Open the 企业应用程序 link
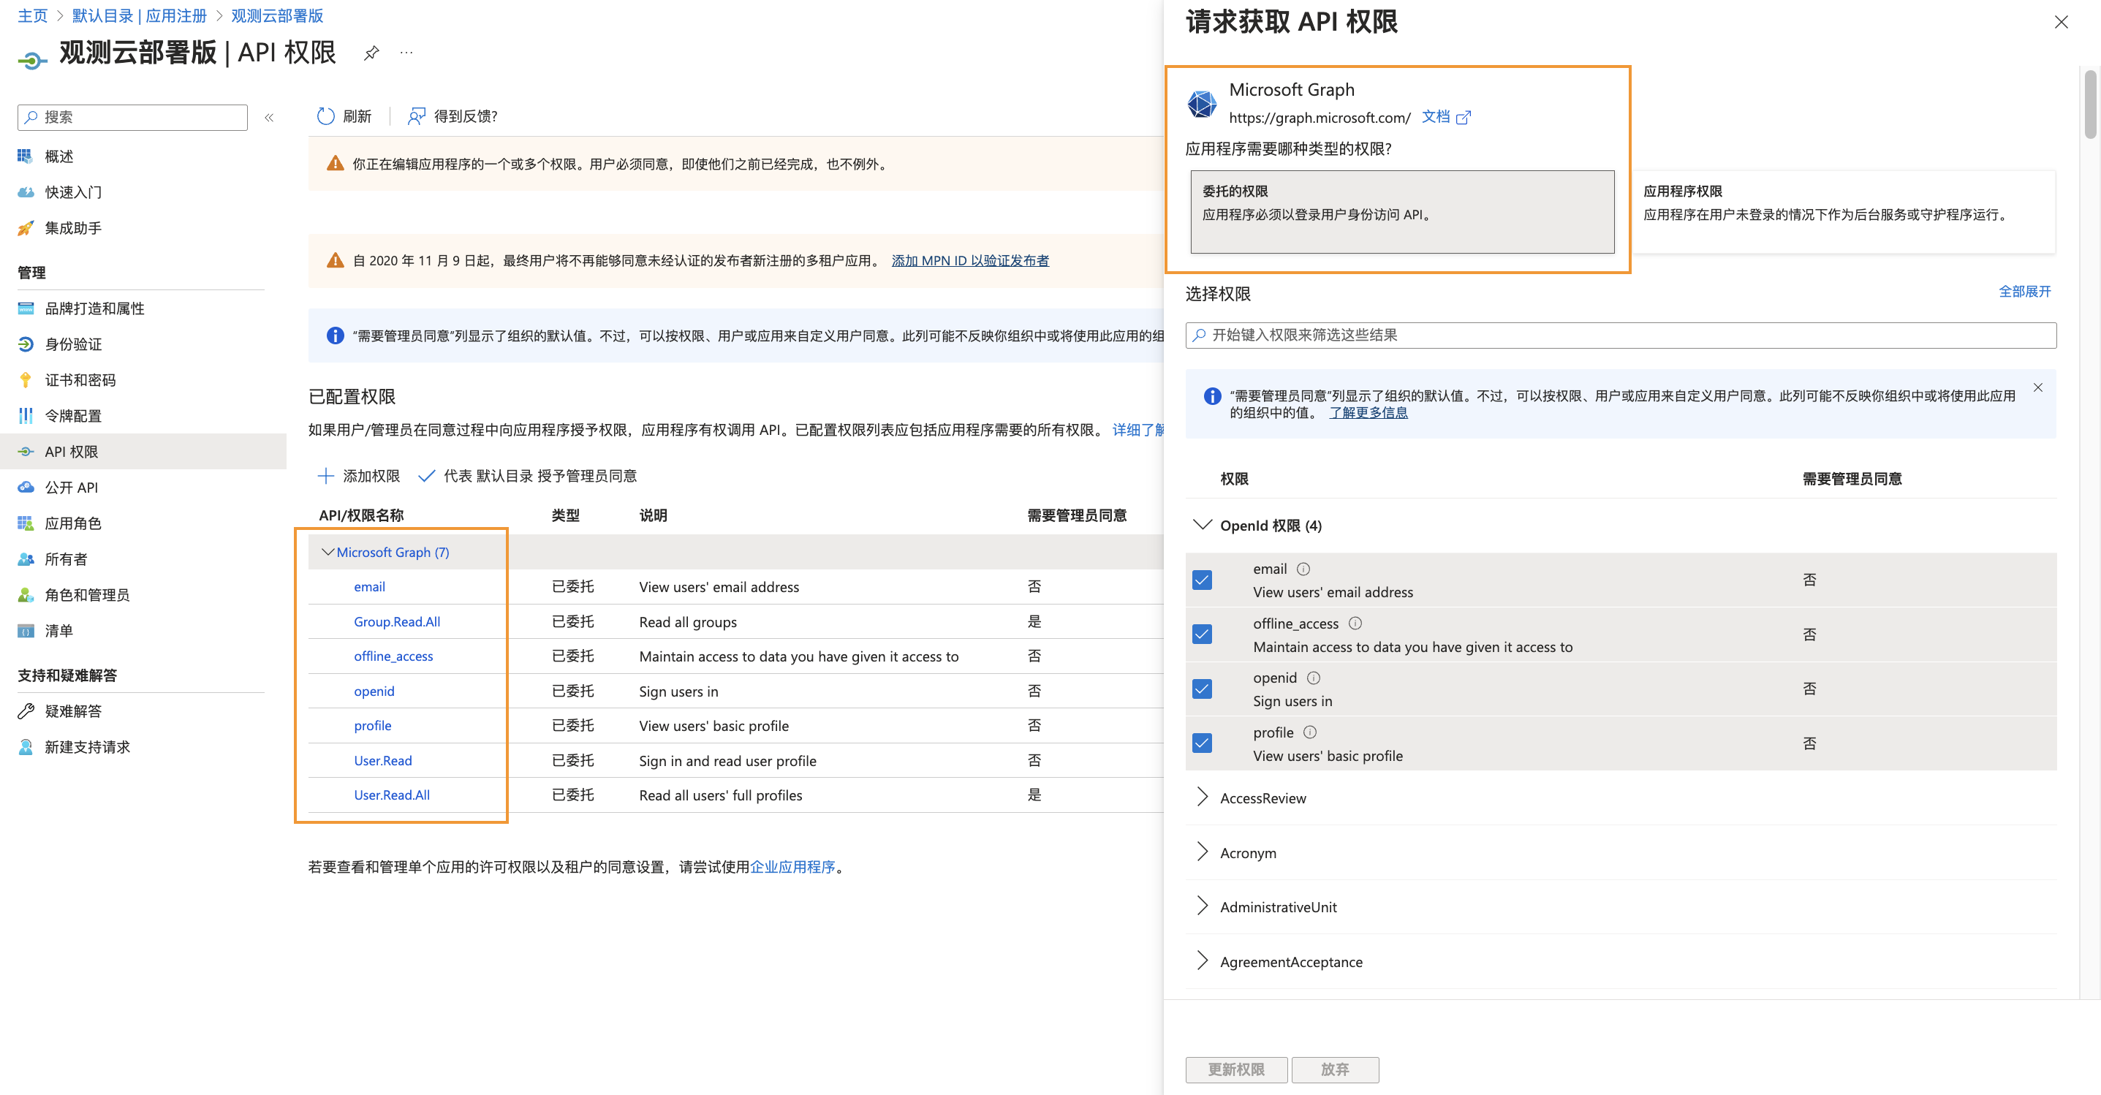This screenshot has width=2101, height=1095. [792, 868]
